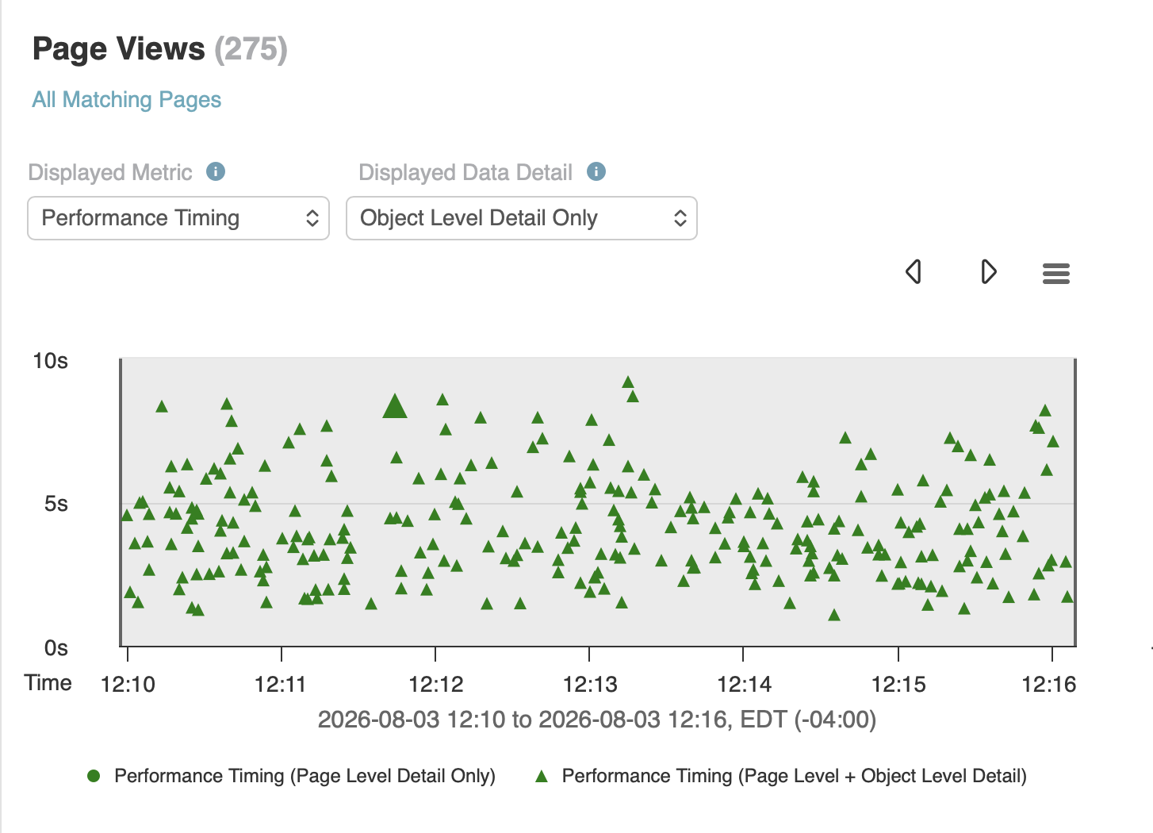The height and width of the screenshot is (833, 1153).
Task: Click the 12:15 time axis label
Action: [x=898, y=685]
